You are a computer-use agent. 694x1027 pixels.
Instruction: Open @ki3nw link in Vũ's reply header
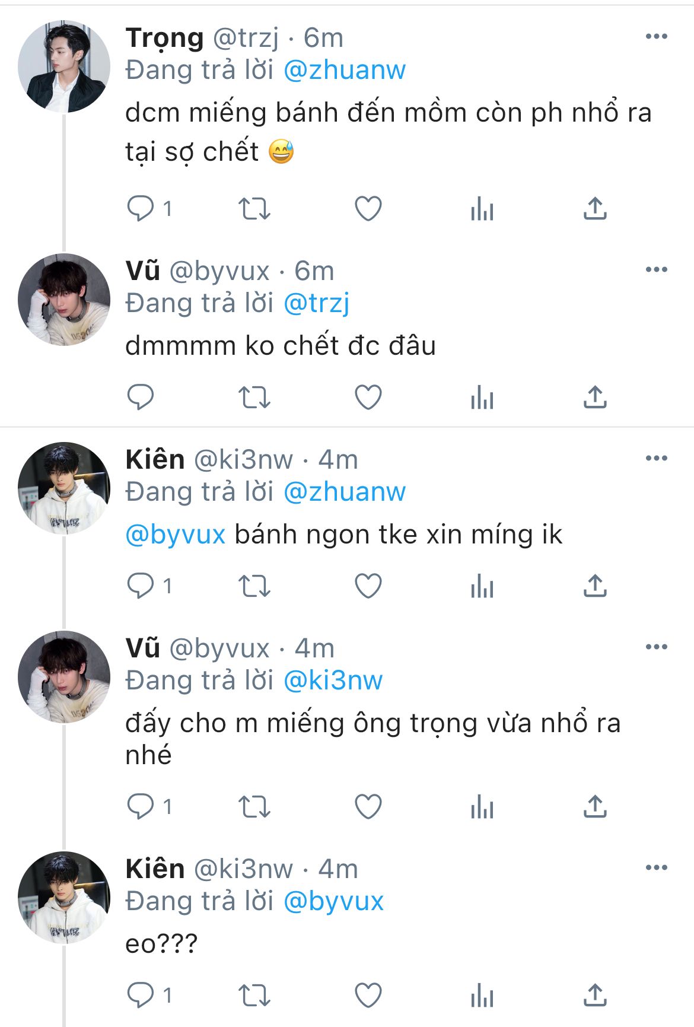pyautogui.click(x=333, y=680)
